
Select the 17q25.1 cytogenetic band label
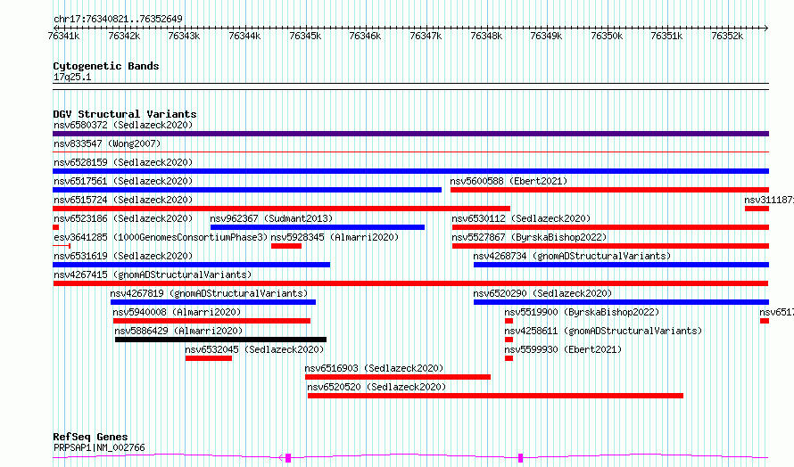pyautogui.click(x=72, y=77)
